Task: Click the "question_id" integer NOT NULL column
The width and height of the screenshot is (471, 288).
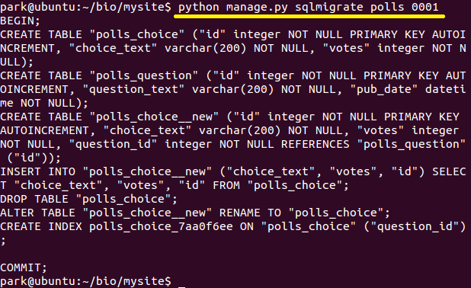Action: pos(171,145)
